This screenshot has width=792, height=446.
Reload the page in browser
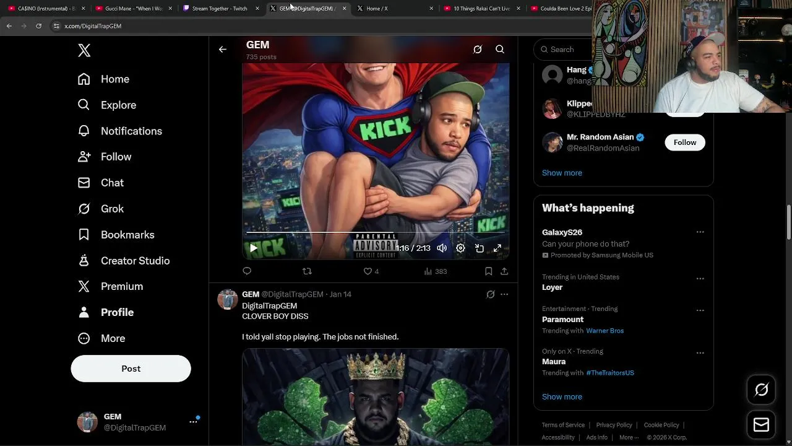tap(38, 26)
